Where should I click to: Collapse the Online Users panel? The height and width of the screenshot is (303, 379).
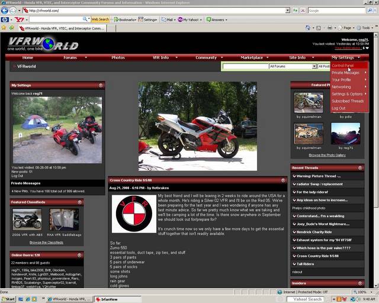[x=101, y=255]
